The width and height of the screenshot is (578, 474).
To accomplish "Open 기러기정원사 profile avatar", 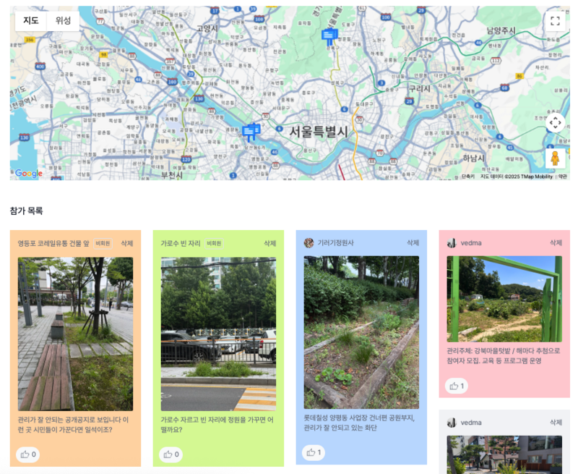I will pos(309,243).
